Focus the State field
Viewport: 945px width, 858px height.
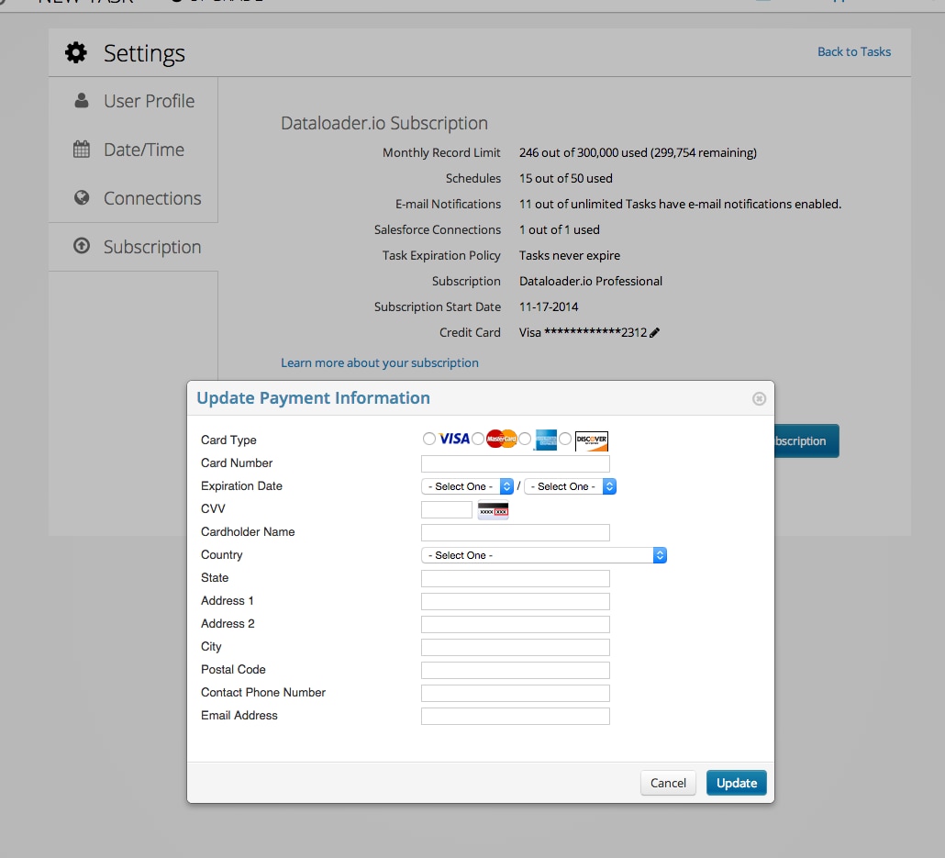coord(516,578)
